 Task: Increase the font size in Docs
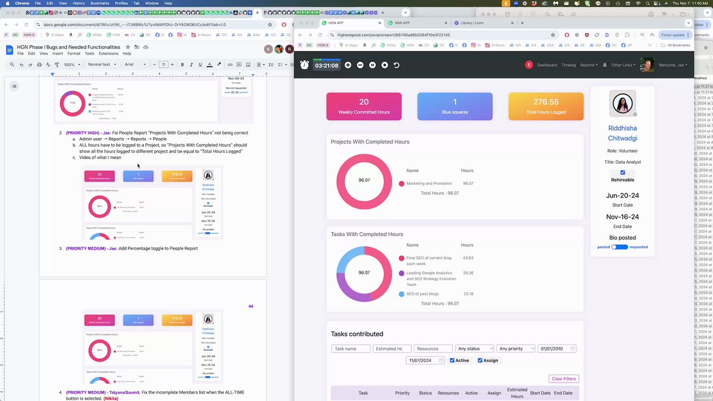172,65
